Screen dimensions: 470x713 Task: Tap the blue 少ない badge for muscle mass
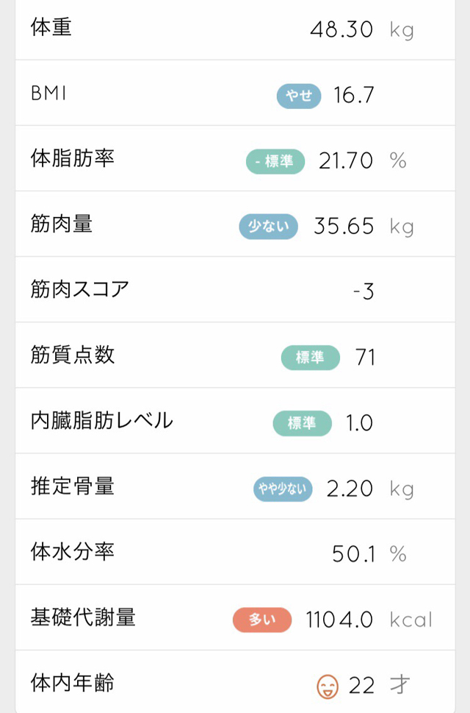point(268,227)
